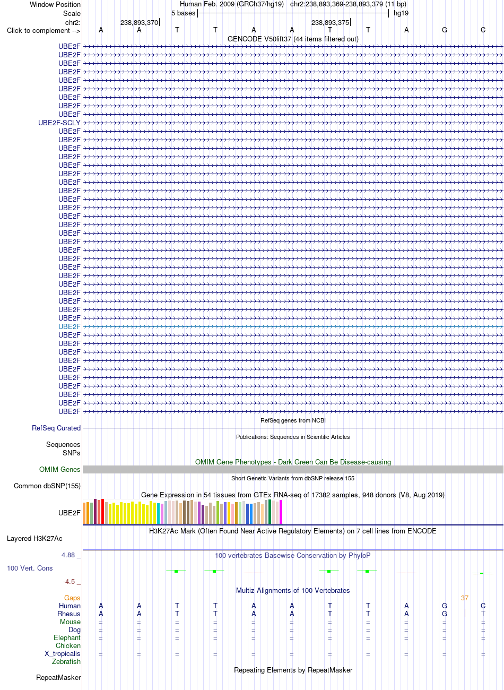Viewport: 504px width, 690px height.
Task: Click the chr2:238,893,369-238,893,379 position title
Action: tap(348, 4)
